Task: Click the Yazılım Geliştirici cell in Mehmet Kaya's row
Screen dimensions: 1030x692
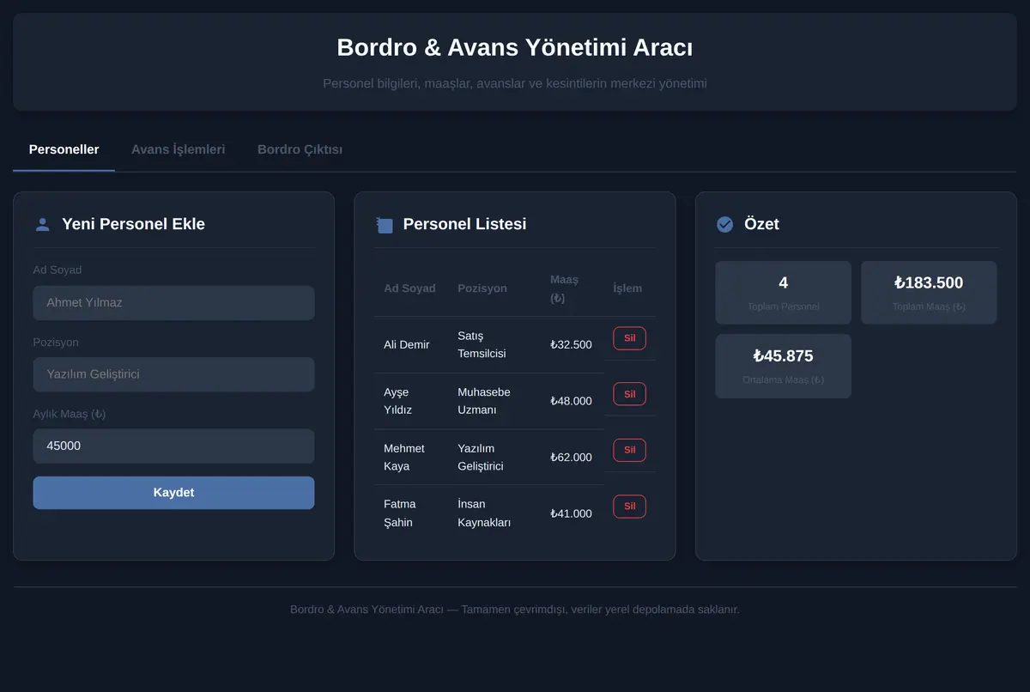Action: [494, 457]
